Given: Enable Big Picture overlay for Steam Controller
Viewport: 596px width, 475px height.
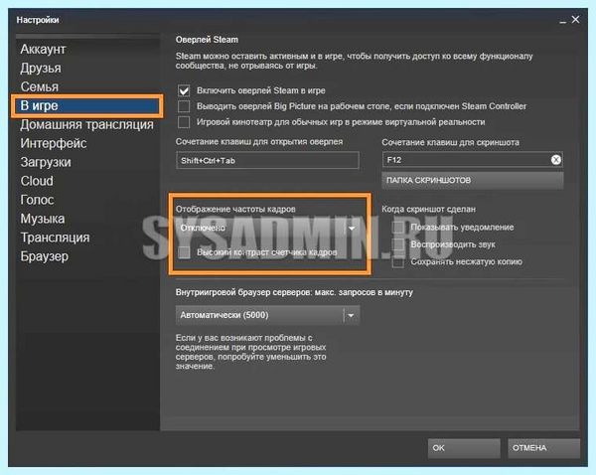Looking at the screenshot, I should (184, 106).
